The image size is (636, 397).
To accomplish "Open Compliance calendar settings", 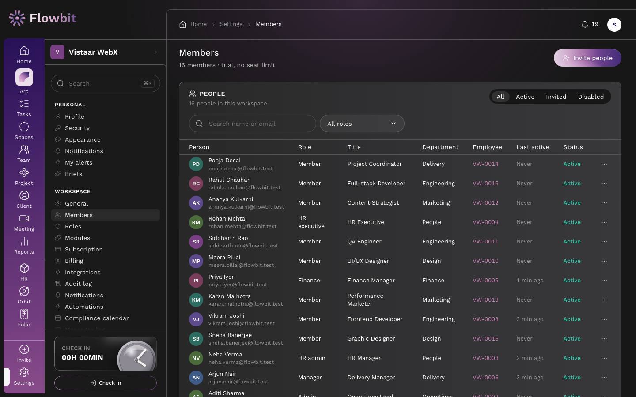I will point(106,318).
